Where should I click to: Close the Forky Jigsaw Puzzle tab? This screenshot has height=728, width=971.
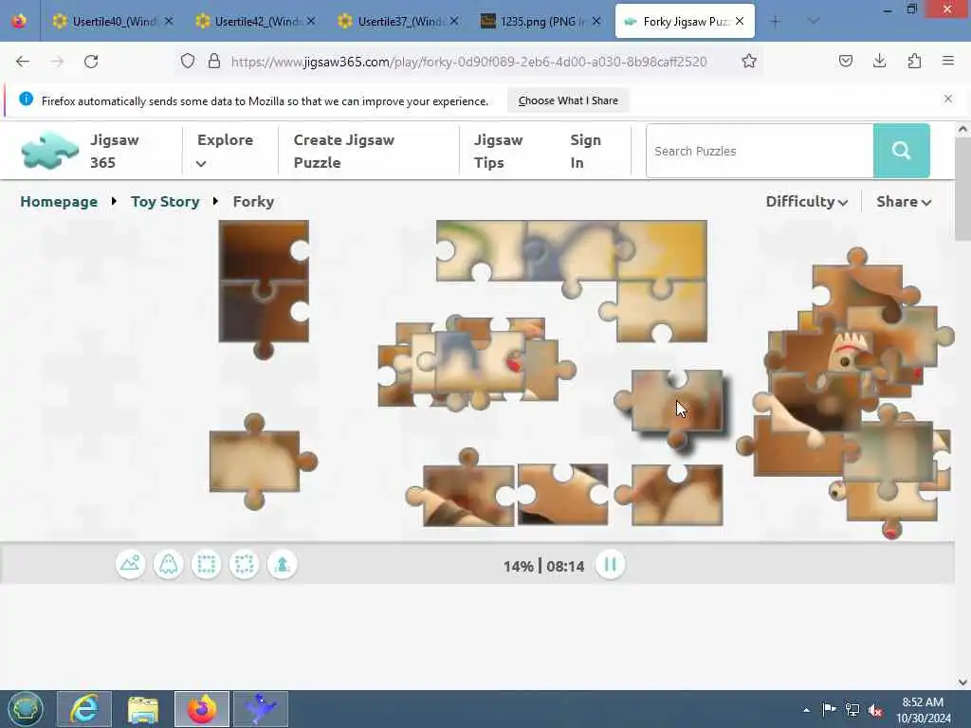740,21
